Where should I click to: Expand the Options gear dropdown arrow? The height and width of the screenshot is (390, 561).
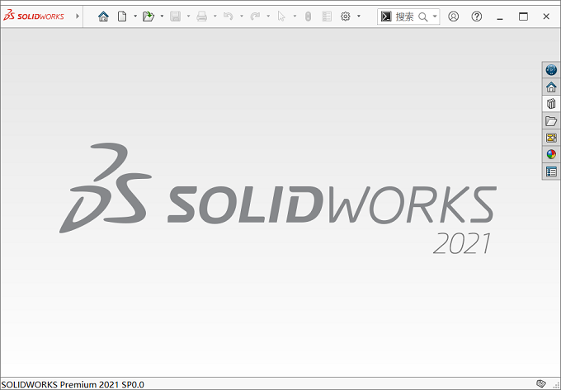359,16
